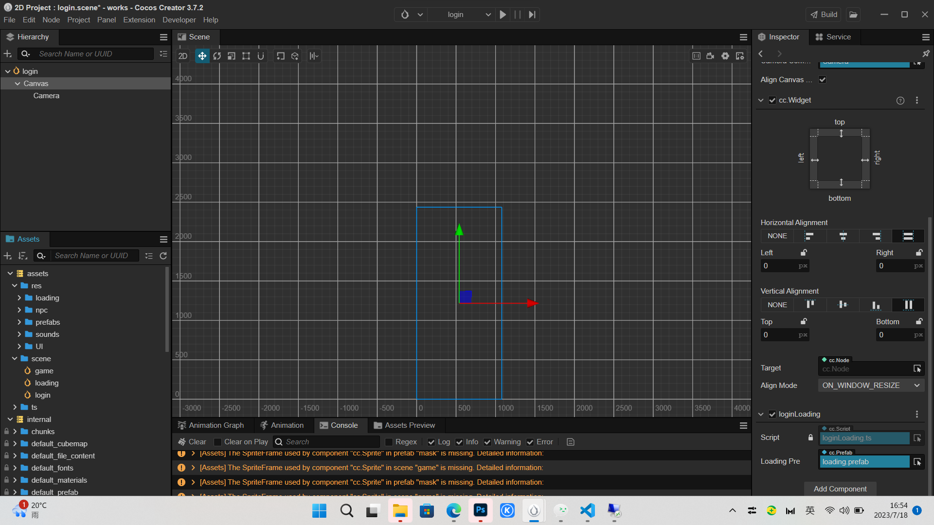Open the Align Mode dropdown
The width and height of the screenshot is (934, 525).
point(871,385)
